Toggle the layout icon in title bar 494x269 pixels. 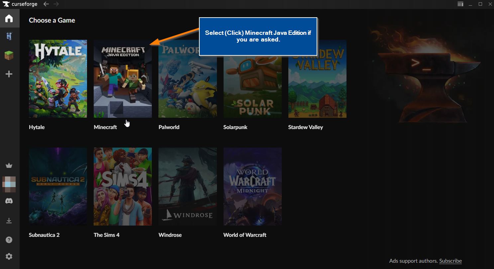460,4
